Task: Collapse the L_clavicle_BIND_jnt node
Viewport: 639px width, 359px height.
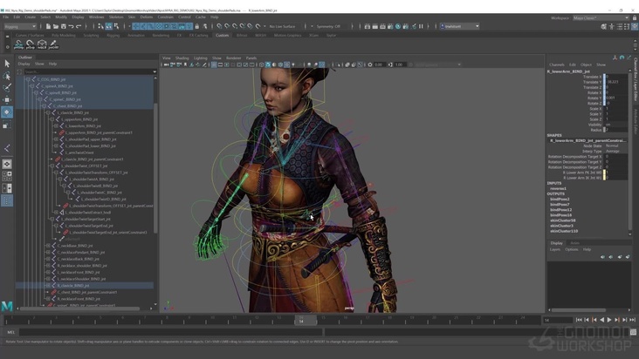Action: click(x=48, y=112)
